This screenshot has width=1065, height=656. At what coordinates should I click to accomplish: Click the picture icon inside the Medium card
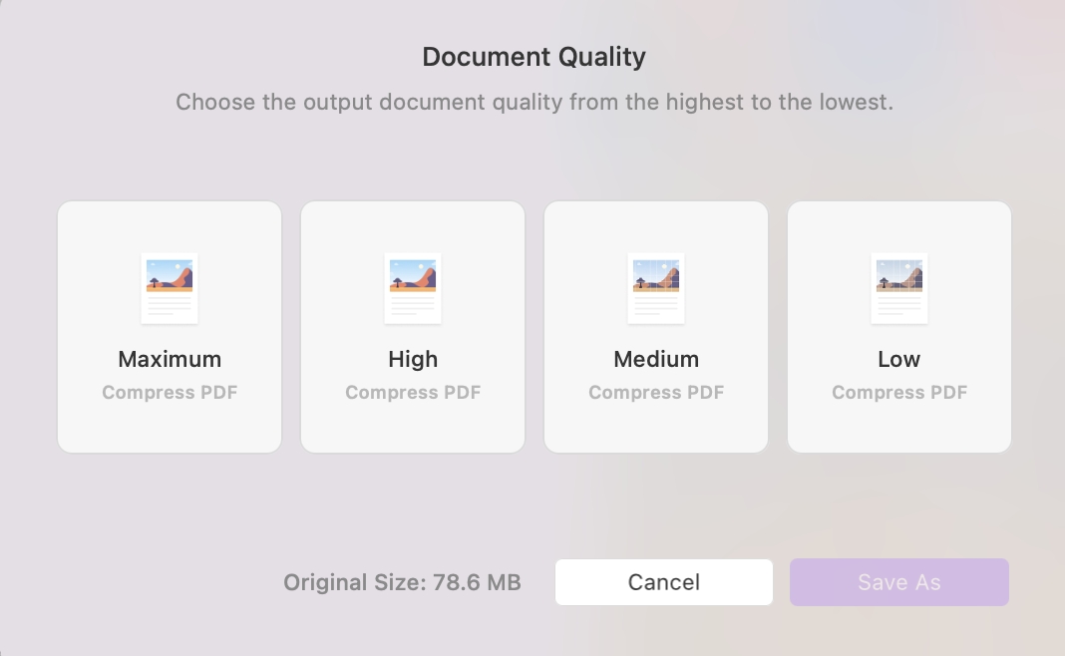point(656,287)
